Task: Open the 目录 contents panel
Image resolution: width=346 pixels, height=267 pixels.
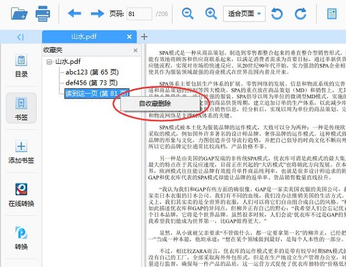Action: (x=21, y=66)
